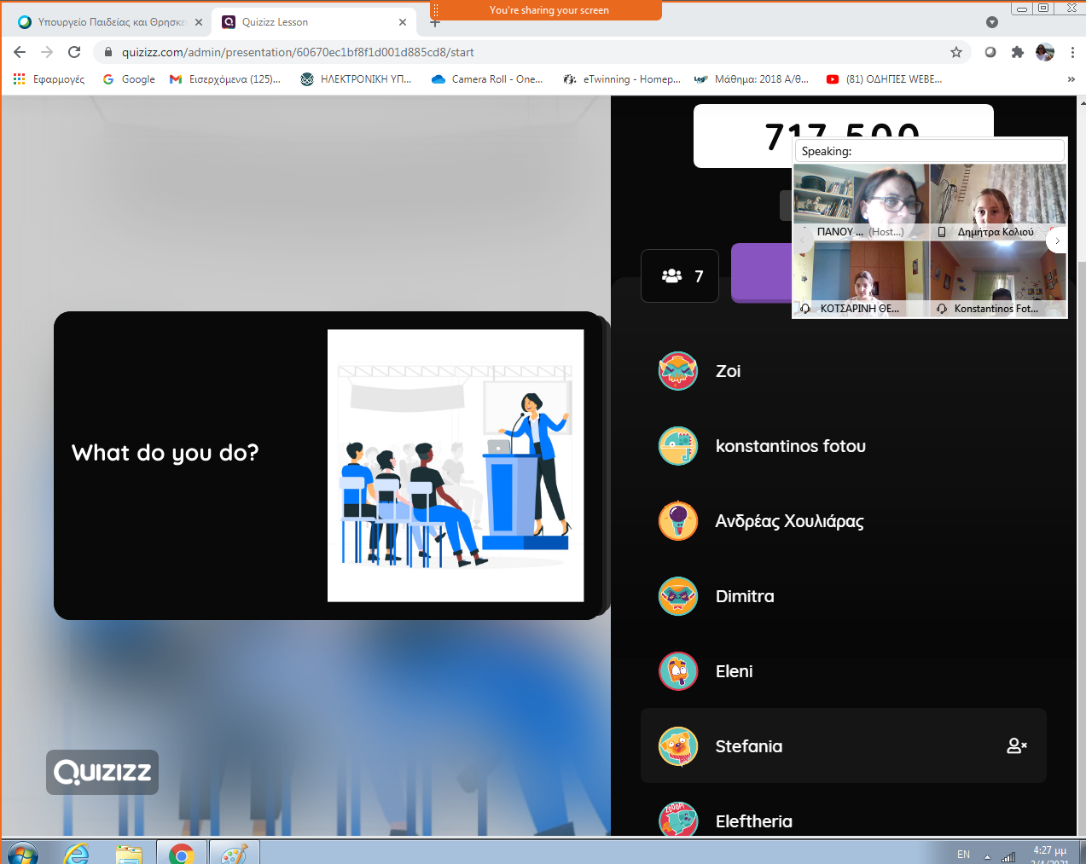Open the Chrome three-dot menu

1072,52
